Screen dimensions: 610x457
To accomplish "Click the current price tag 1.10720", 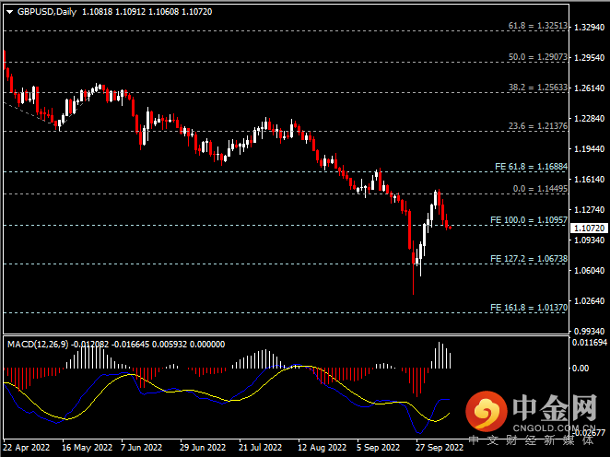I will (589, 228).
